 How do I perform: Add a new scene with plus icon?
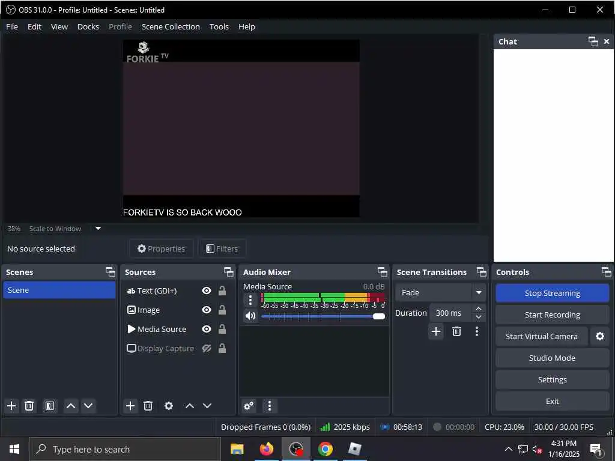coord(12,406)
